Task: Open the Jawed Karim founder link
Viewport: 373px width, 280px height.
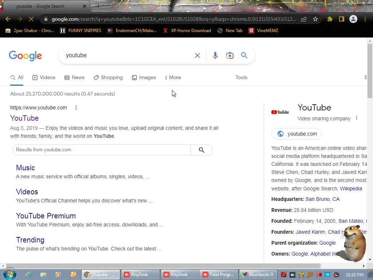Action: pyautogui.click(x=310, y=232)
